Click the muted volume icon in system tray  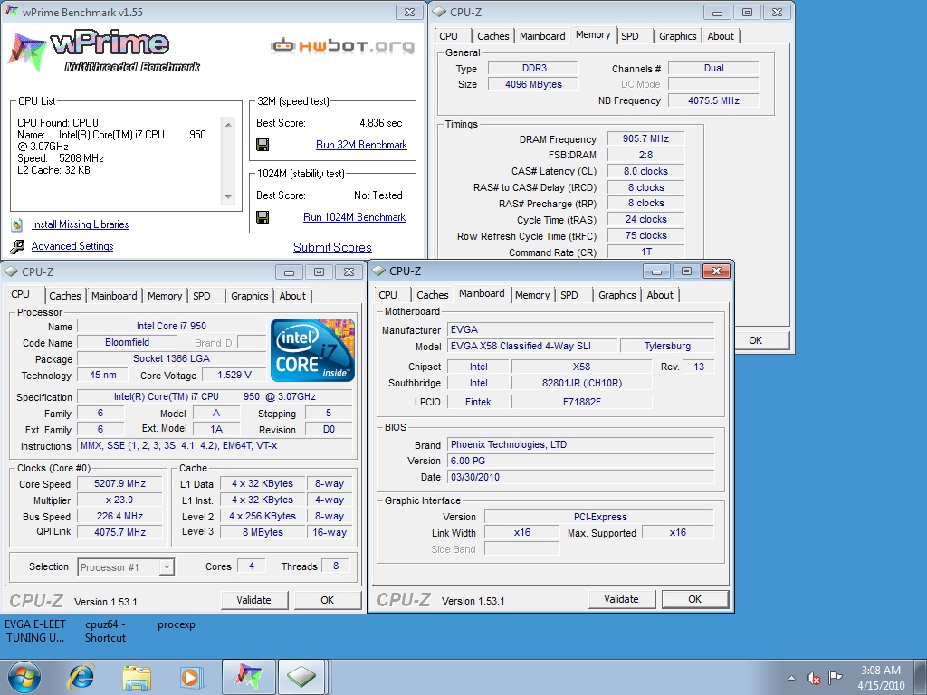814,677
